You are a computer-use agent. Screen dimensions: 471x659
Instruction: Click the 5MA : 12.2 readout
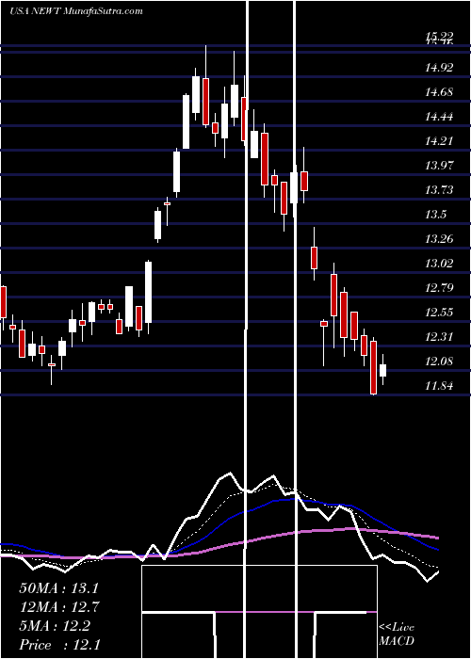click(55, 626)
